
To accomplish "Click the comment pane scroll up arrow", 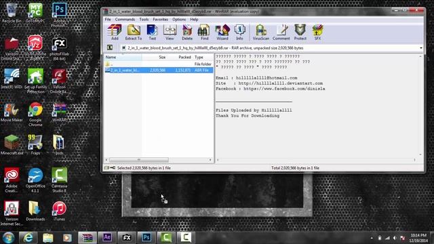I will 420,56.
